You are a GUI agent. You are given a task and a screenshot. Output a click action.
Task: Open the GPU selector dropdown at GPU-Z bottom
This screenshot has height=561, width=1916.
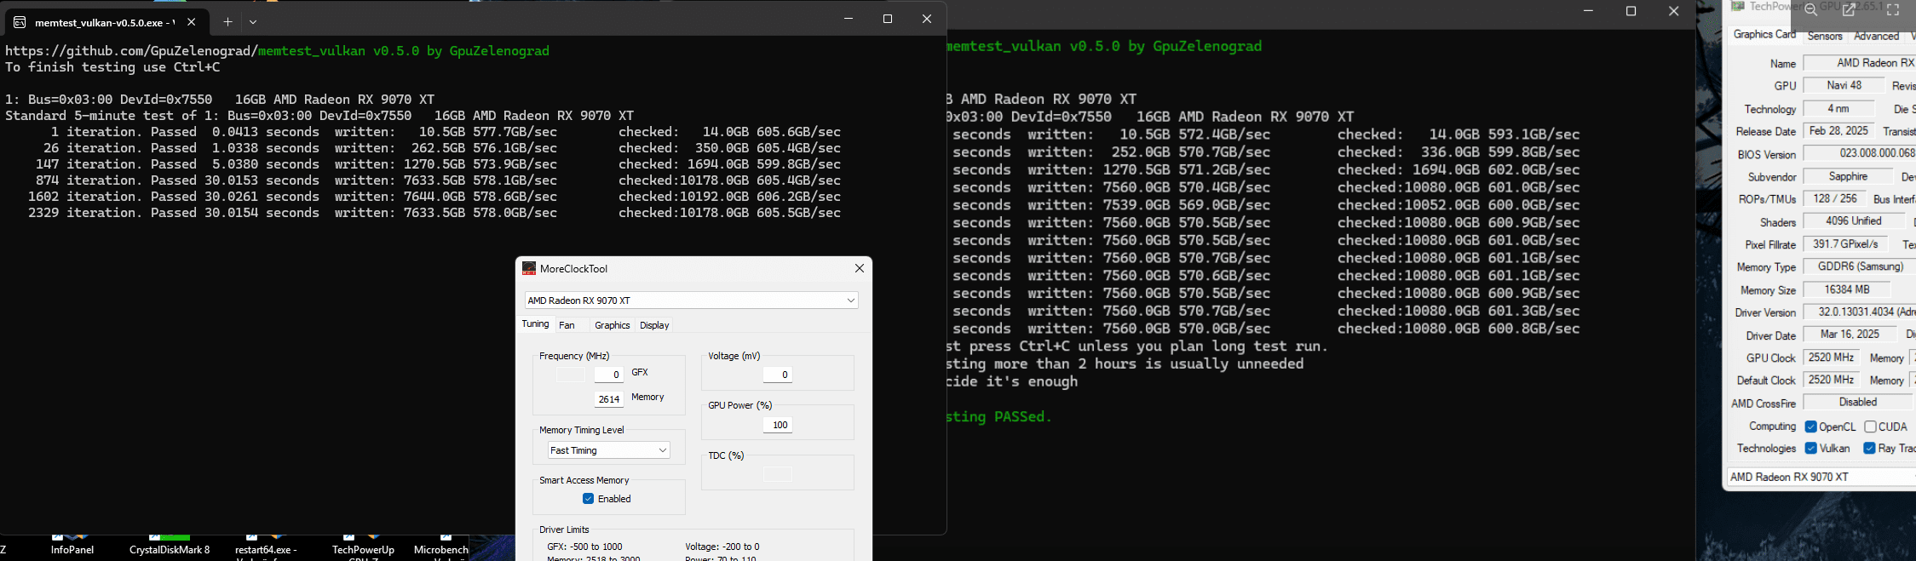(1821, 478)
